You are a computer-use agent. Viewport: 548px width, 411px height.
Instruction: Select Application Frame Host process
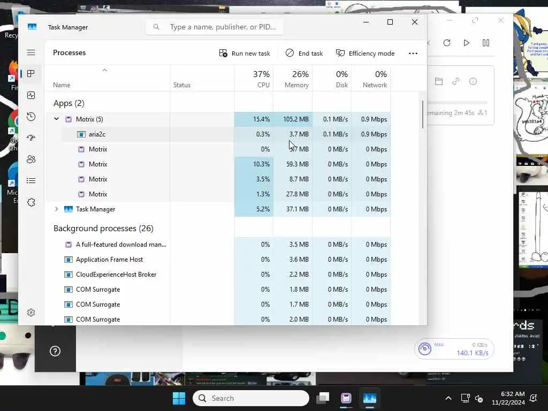click(x=218, y=260)
